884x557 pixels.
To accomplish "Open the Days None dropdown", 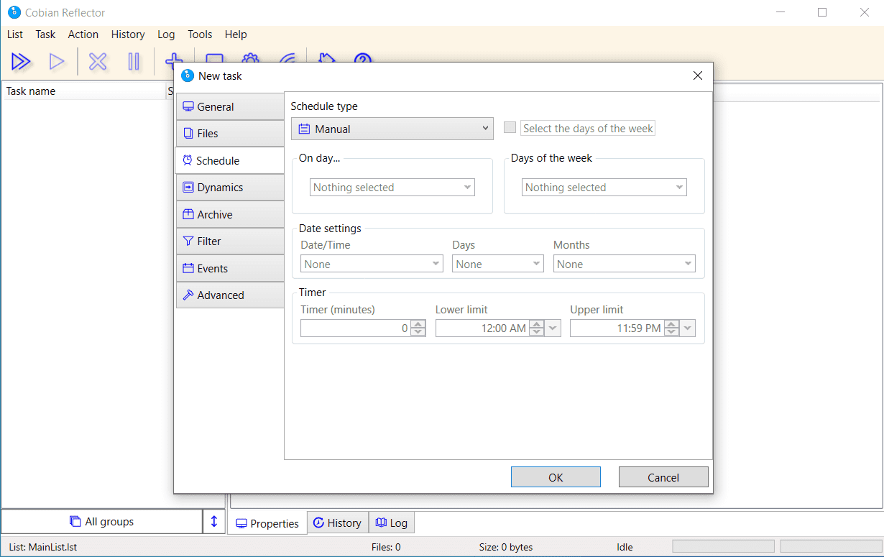I will [x=498, y=264].
